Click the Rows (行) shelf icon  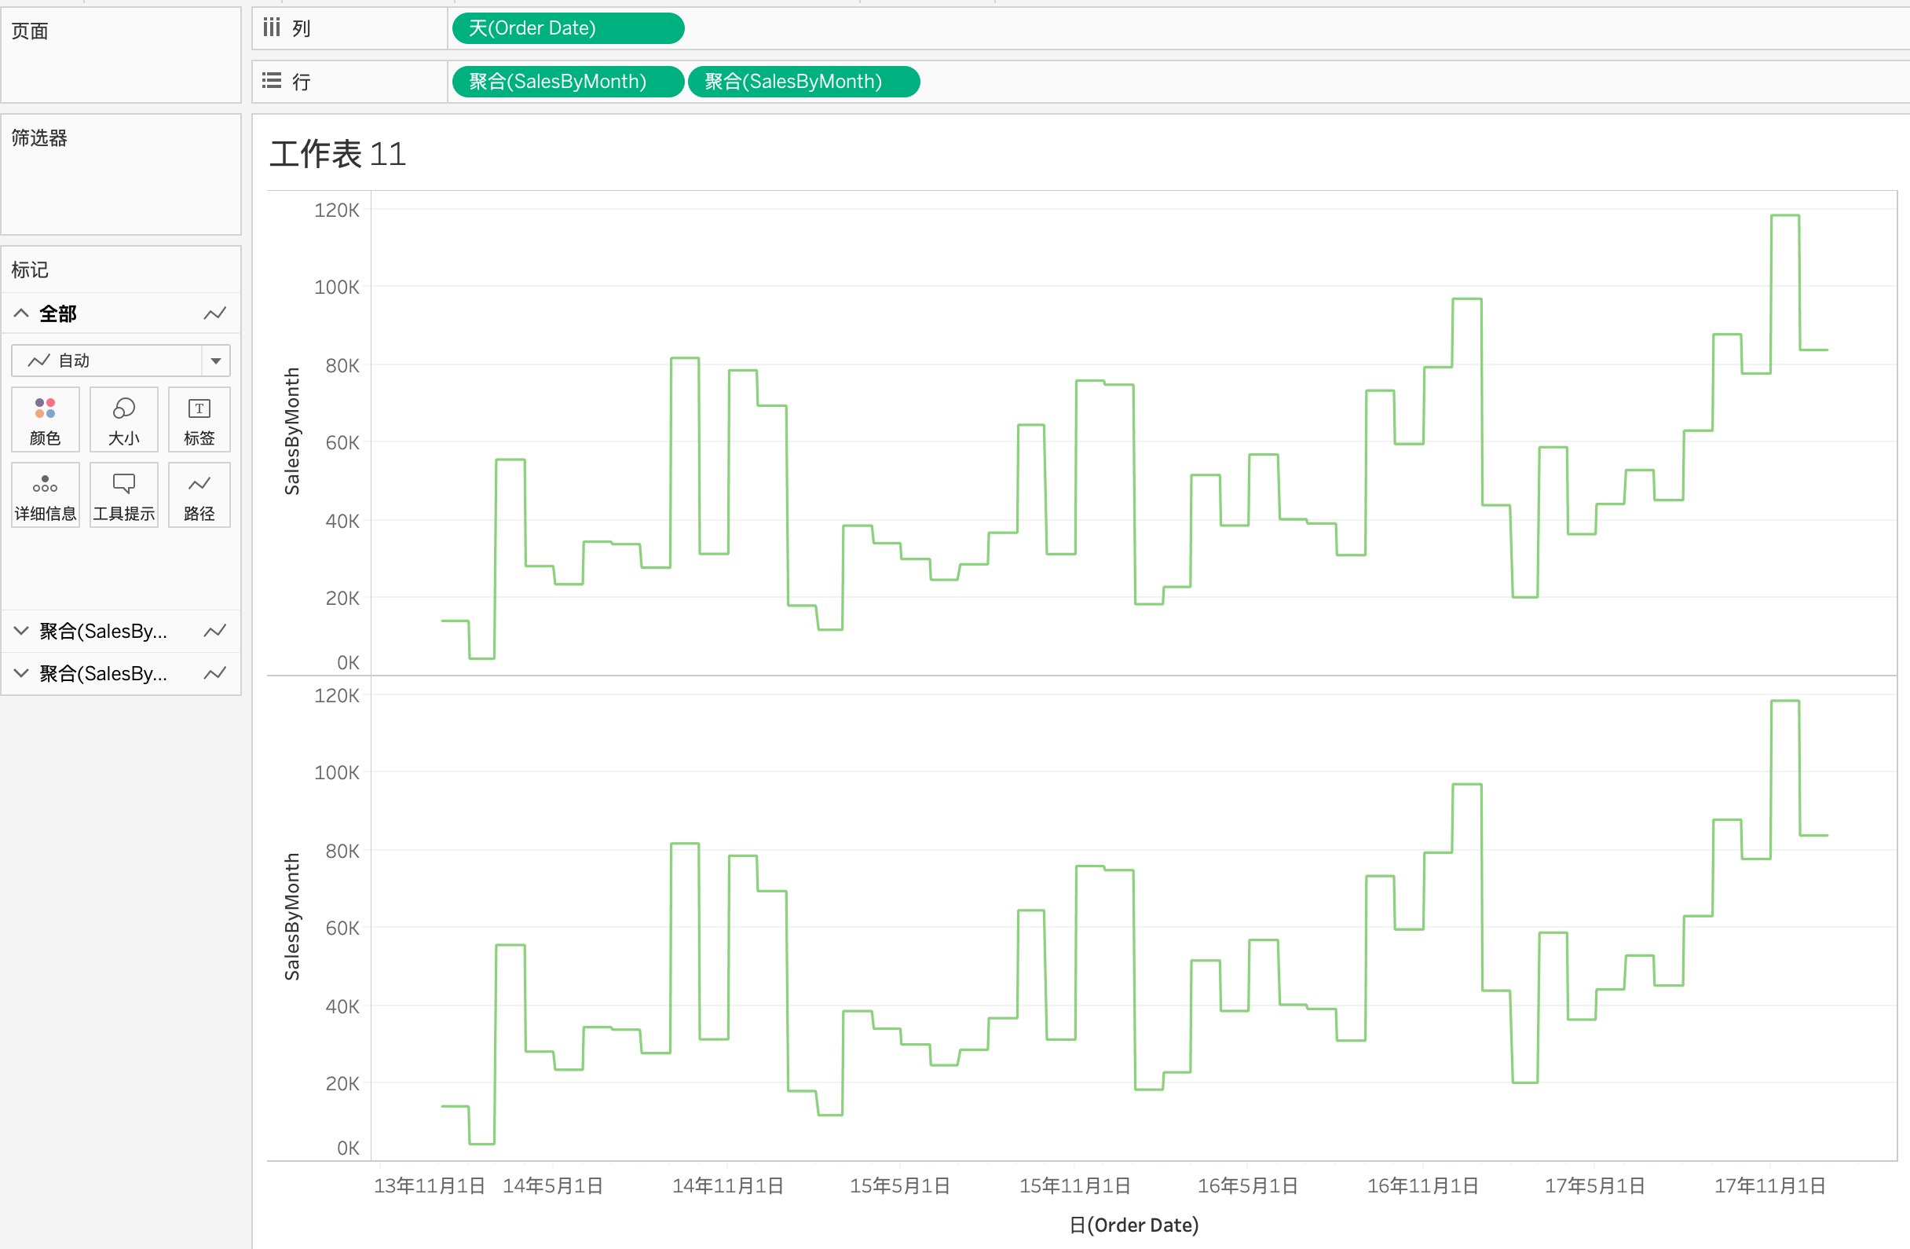click(x=271, y=81)
